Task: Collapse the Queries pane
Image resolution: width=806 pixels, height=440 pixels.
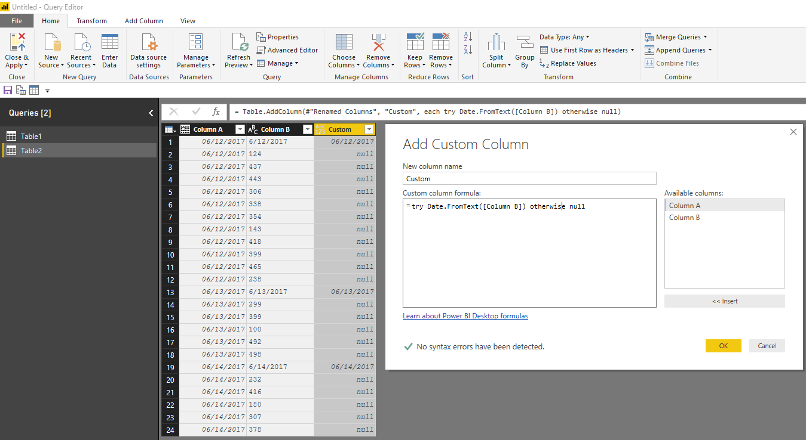Action: (151, 113)
